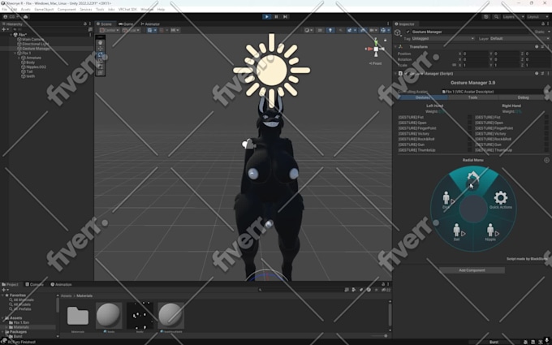Toggle scene audio in Scene toolbar
This screenshot has height=345, width=552.
tap(340, 30)
